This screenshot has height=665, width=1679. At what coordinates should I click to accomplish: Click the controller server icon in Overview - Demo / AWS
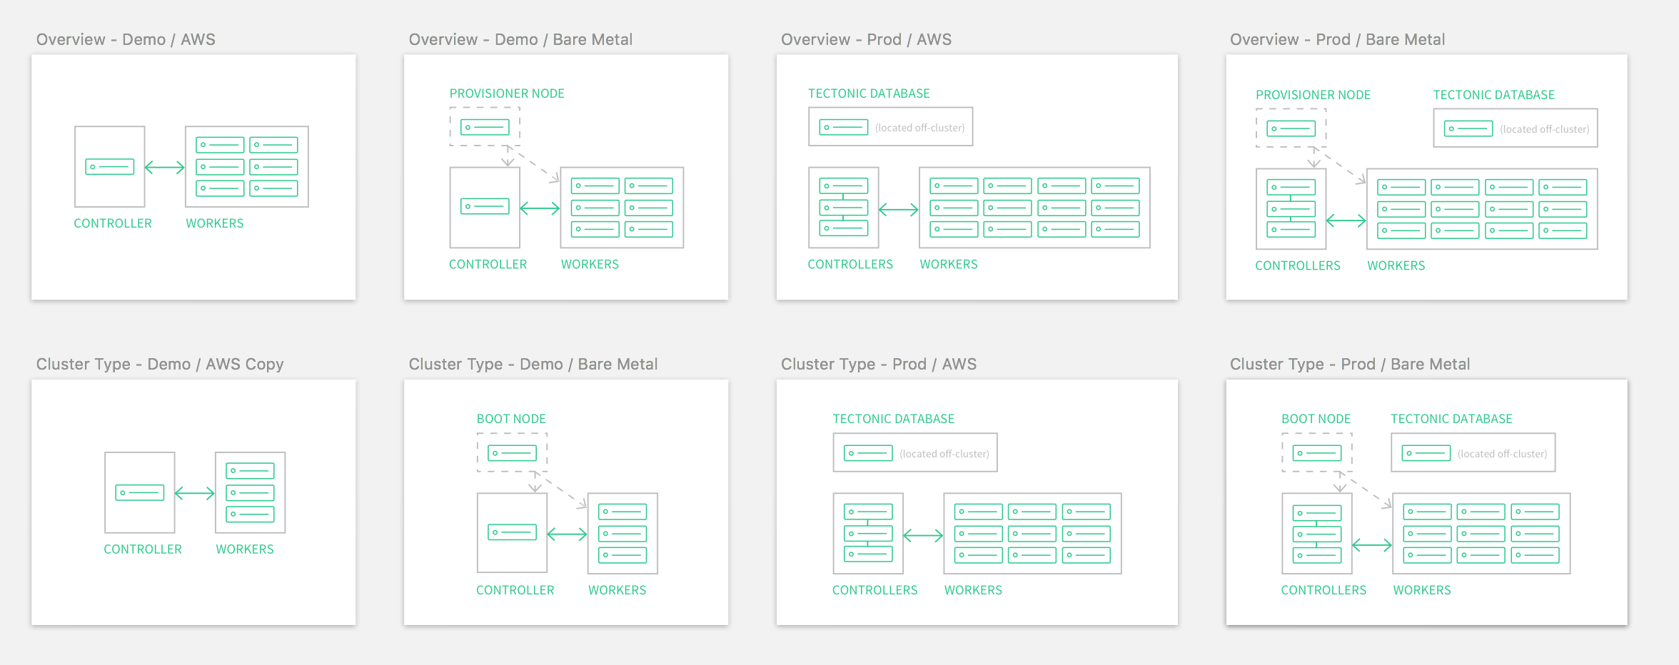(x=110, y=167)
